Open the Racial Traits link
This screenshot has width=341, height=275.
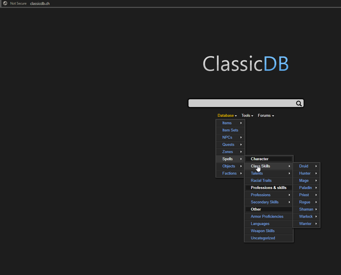point(269,180)
